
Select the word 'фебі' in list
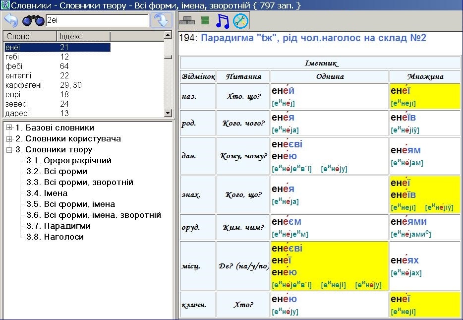(x=14, y=66)
